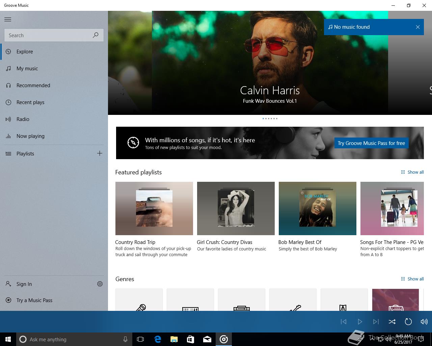Click the Explore compass icon

coord(8,52)
